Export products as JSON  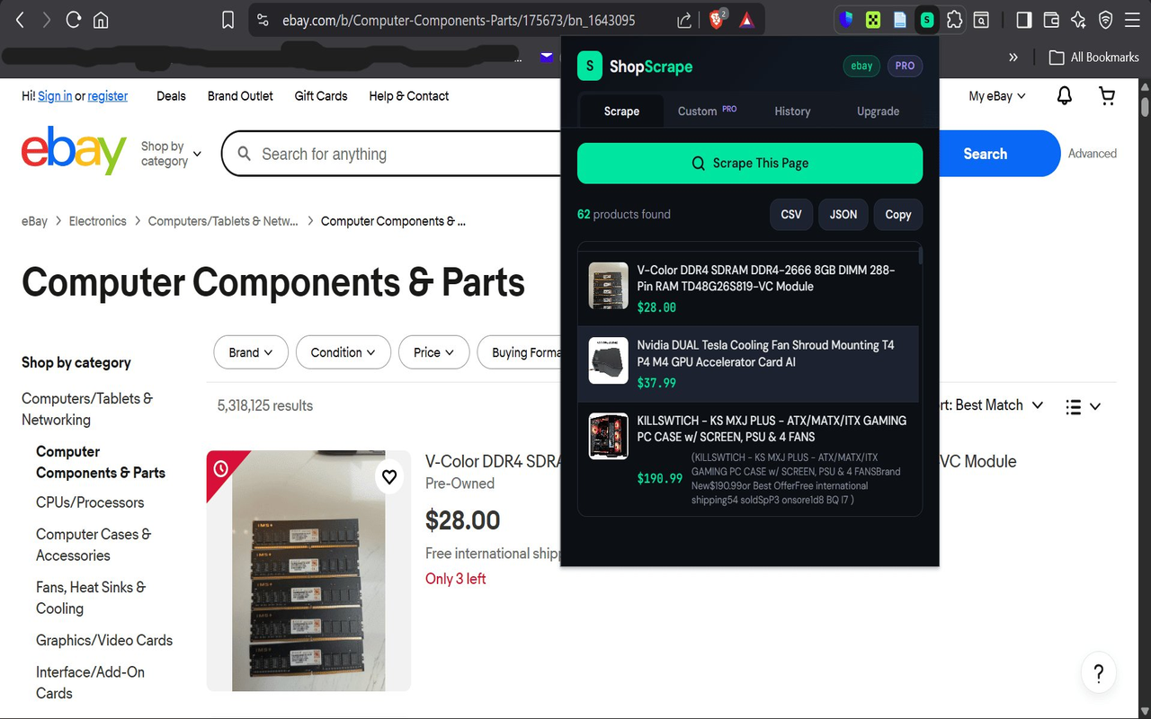(x=843, y=214)
